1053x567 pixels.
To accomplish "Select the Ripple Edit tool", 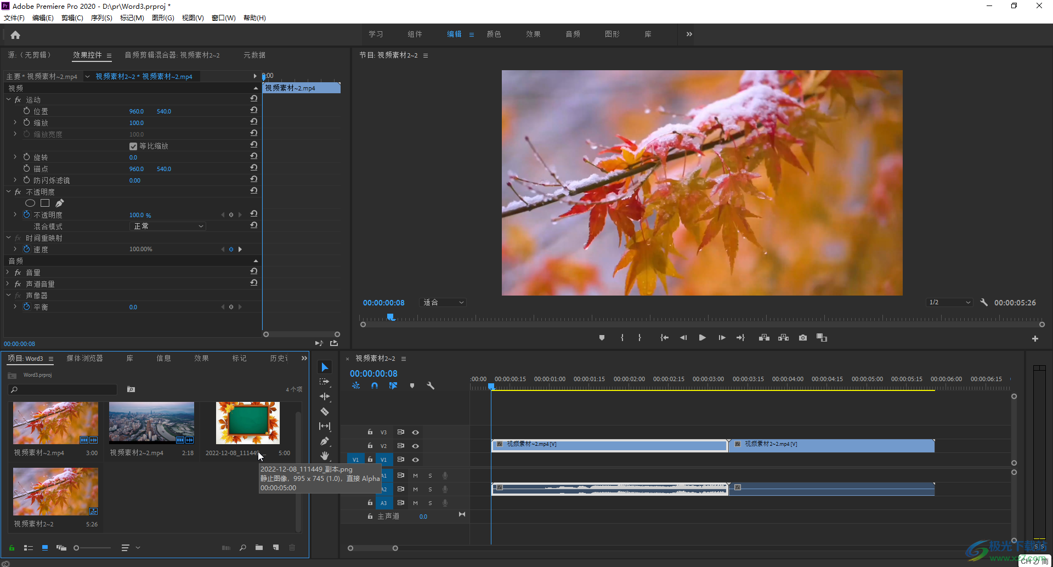I will tap(325, 396).
